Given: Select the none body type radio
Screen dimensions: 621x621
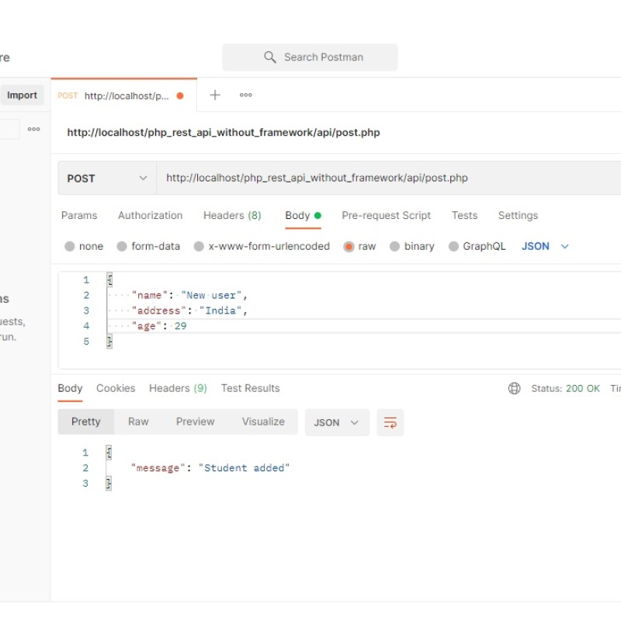Looking at the screenshot, I should (70, 246).
